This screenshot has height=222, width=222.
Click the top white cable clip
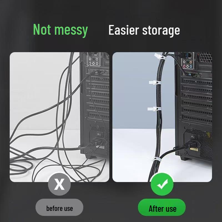pos(160,57)
